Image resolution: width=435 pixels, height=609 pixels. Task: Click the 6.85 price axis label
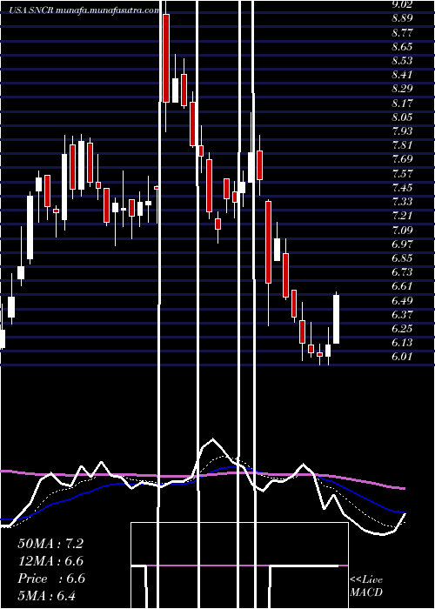tap(402, 258)
